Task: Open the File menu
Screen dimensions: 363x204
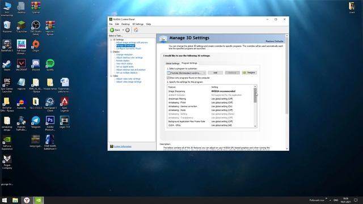Action: 111,24
